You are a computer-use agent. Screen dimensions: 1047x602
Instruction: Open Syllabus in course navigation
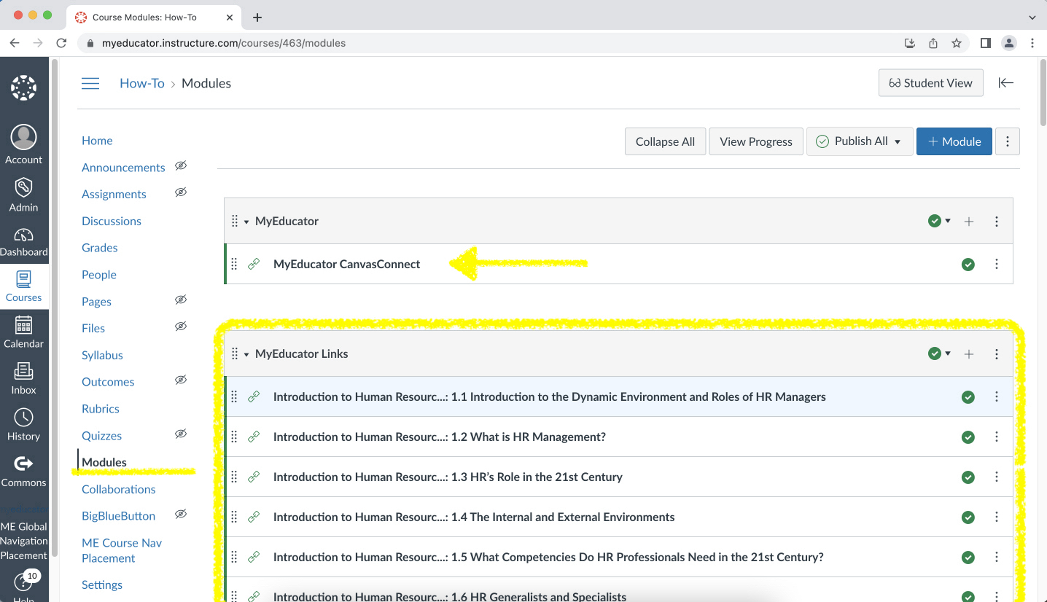(102, 355)
